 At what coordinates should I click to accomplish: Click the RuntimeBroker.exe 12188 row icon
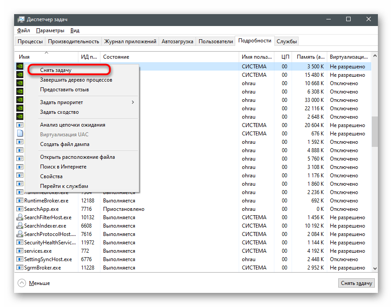(x=20, y=201)
